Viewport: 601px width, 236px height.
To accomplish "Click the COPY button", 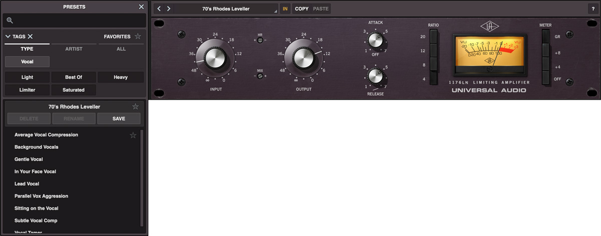I will pyautogui.click(x=302, y=8).
